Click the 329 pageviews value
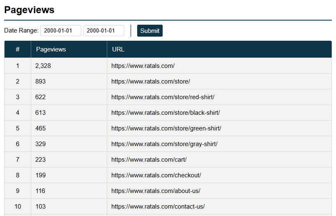This screenshot has width=336, height=216. (x=41, y=144)
